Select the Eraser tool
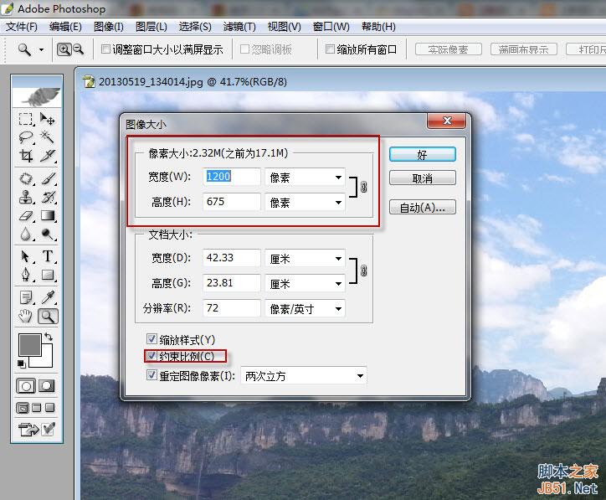 click(x=26, y=216)
